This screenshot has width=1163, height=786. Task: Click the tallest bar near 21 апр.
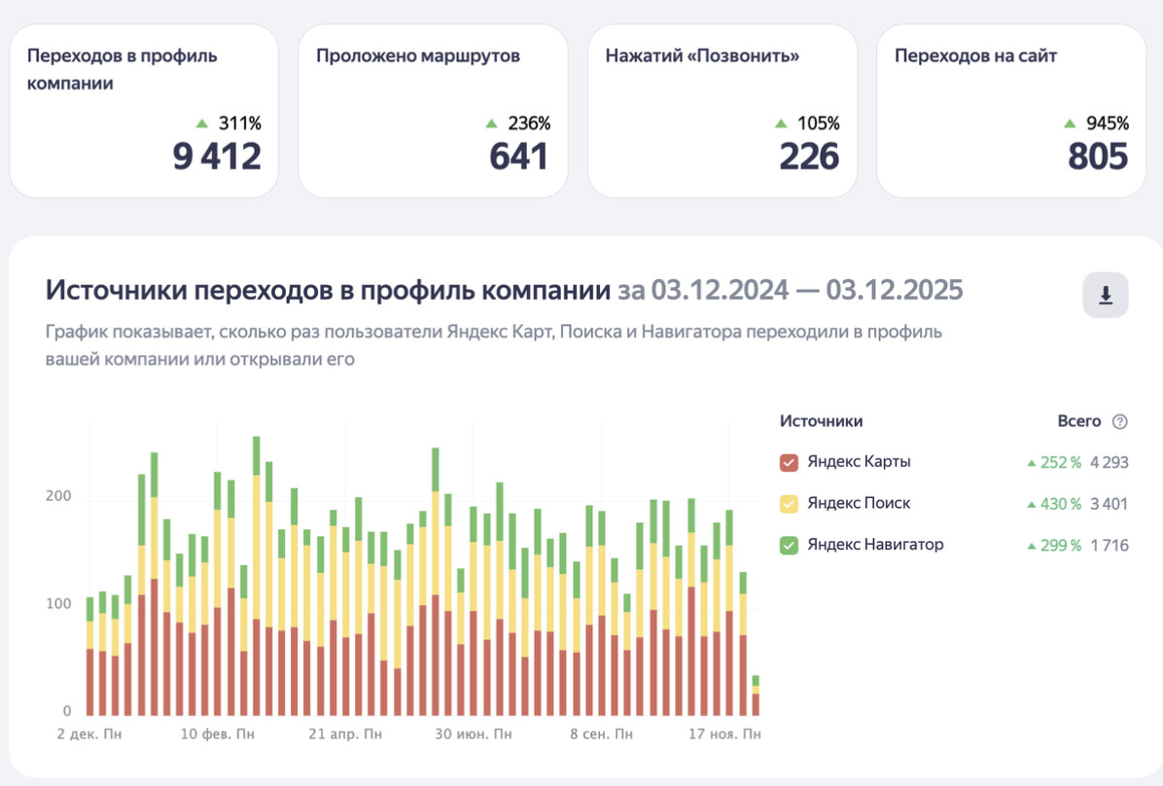pyautogui.click(x=358, y=606)
